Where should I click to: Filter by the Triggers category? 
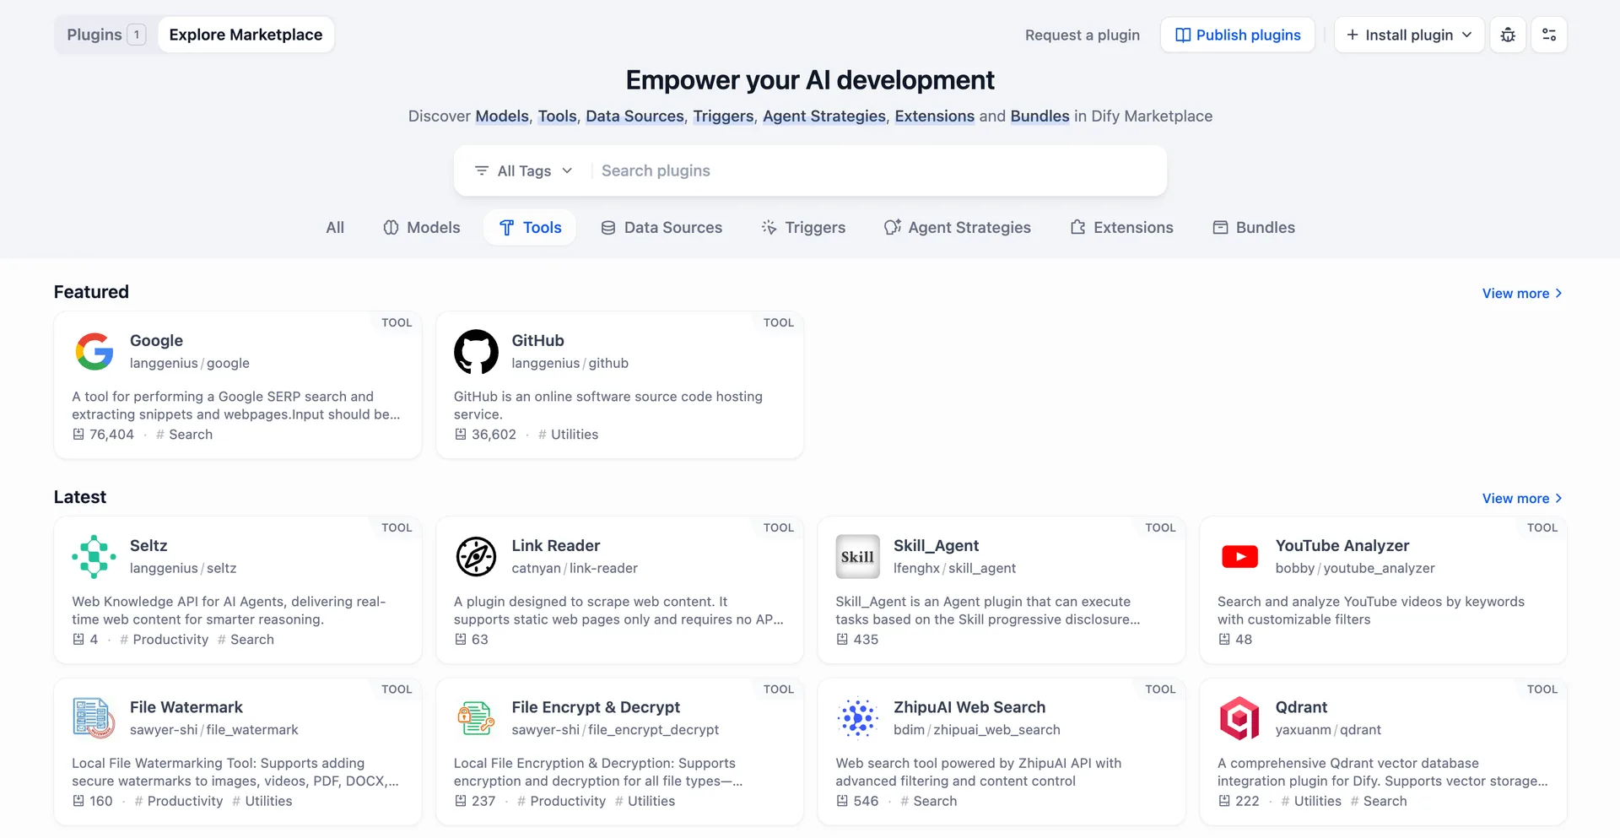803,228
